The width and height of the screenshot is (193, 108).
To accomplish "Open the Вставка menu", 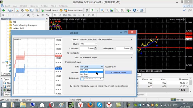I will click(23, 6).
